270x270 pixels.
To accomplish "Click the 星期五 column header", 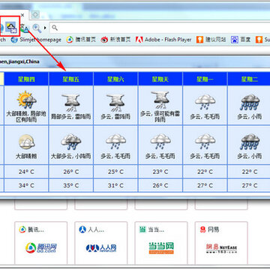I will [x=71, y=79].
